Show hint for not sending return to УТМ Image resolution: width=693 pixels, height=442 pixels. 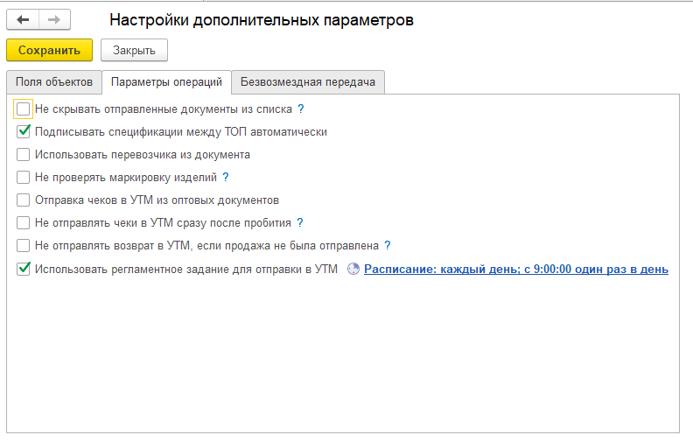coord(387,245)
